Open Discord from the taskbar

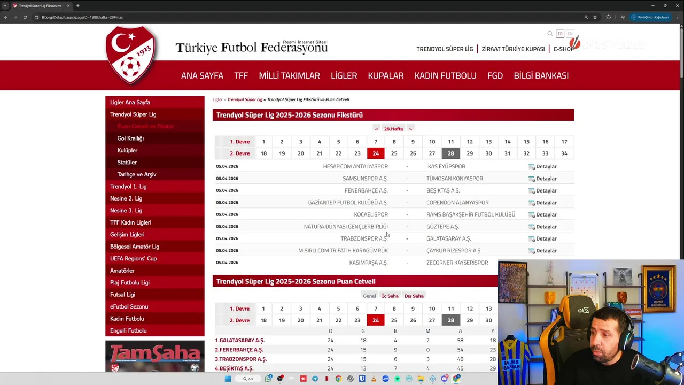point(444,379)
